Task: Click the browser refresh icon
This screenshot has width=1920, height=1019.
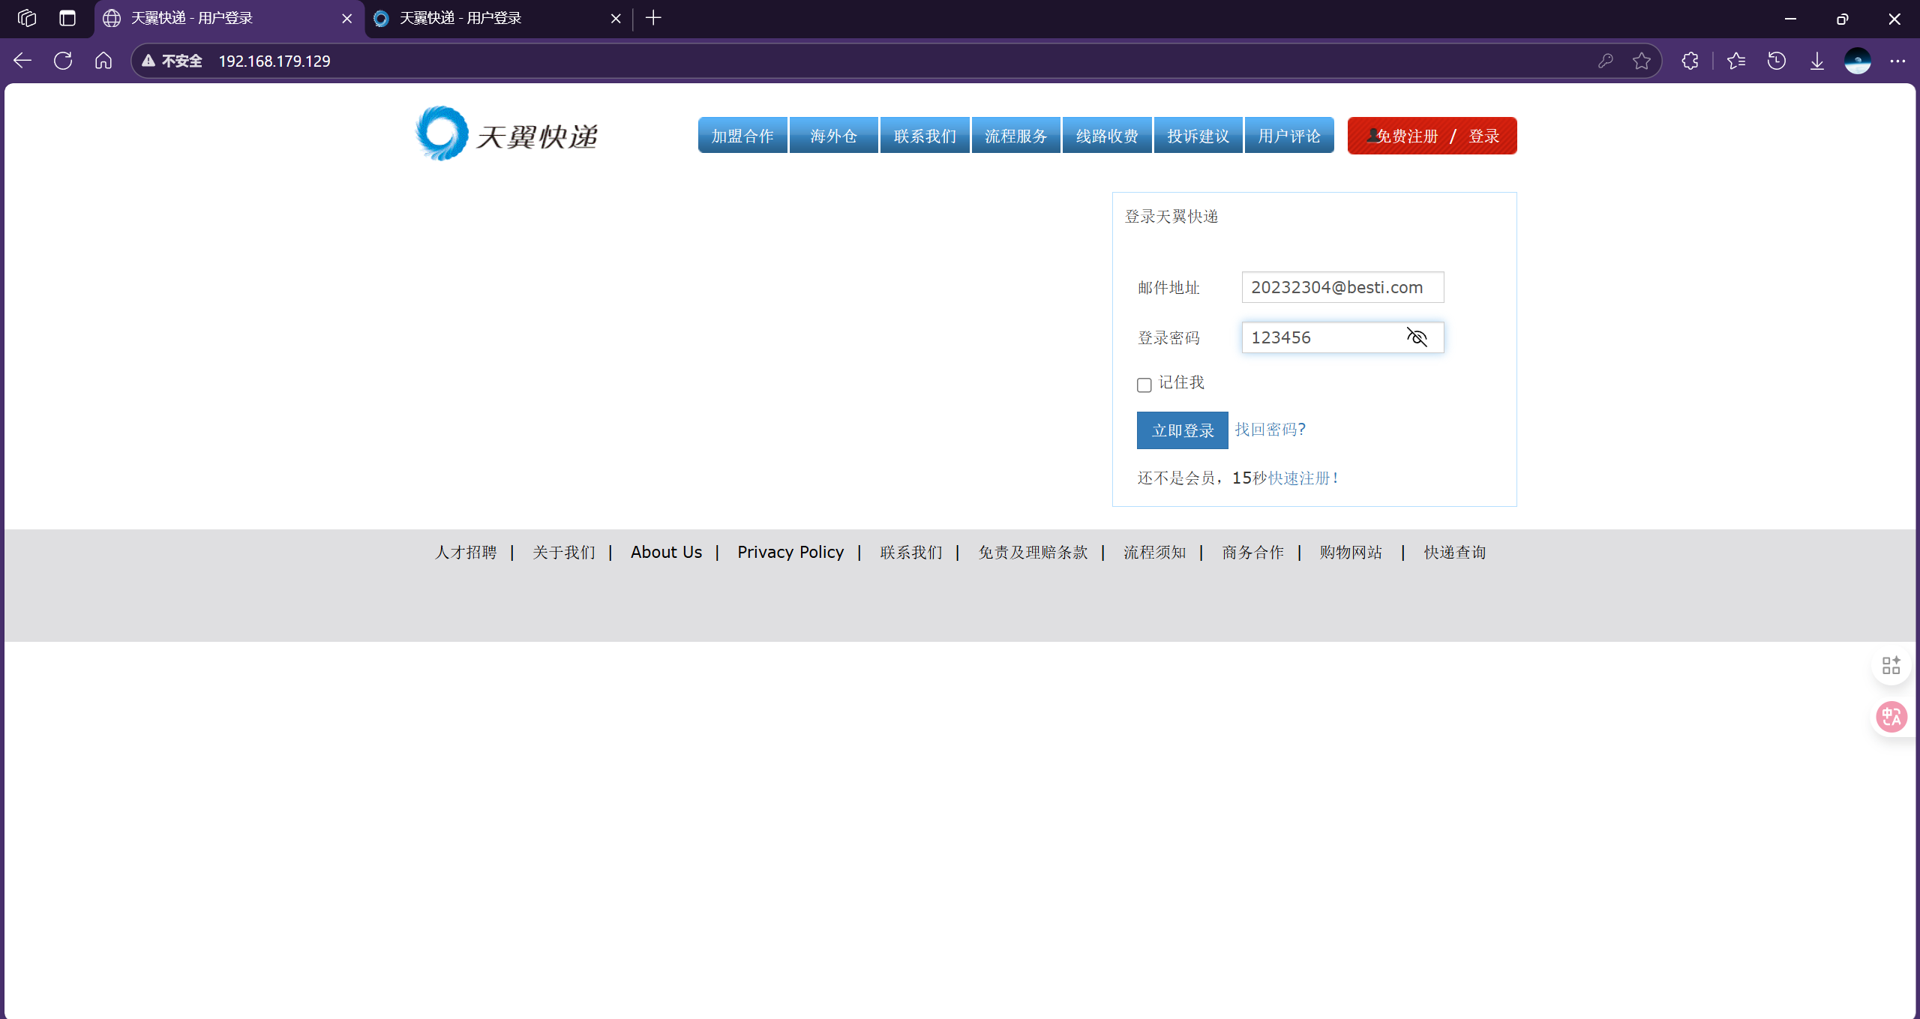Action: (x=63, y=61)
